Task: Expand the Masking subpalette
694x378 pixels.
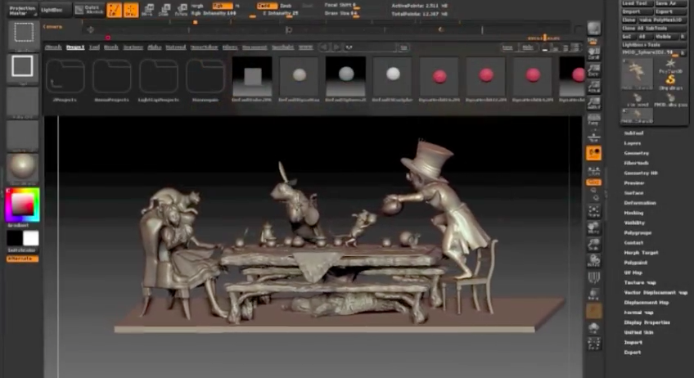Action: point(633,213)
